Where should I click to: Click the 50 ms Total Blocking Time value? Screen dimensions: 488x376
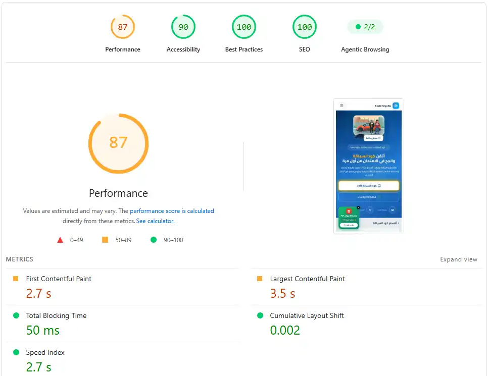[x=42, y=330]
